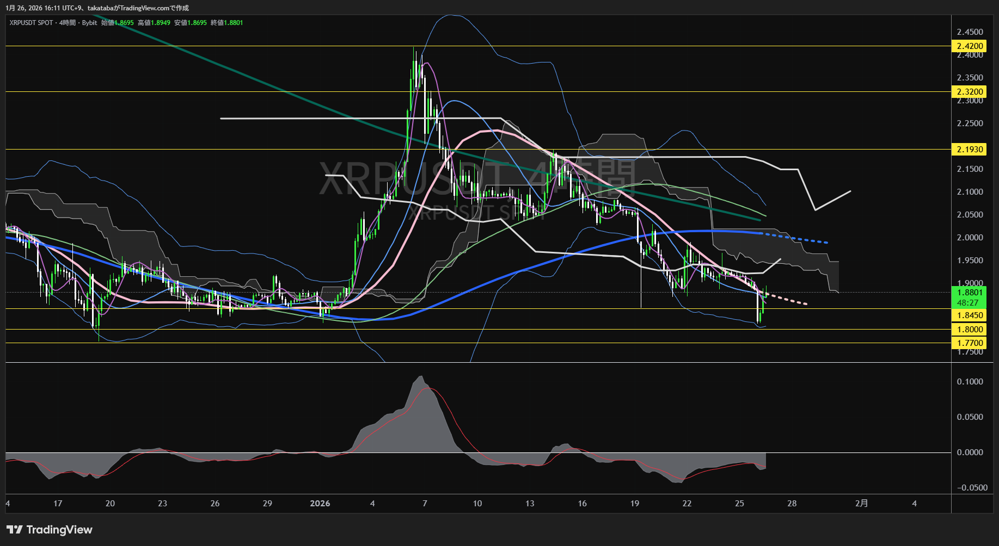Click the 2026 label on time axis

(320, 504)
